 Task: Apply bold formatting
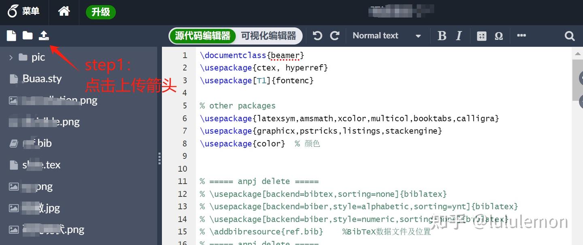tap(442, 36)
